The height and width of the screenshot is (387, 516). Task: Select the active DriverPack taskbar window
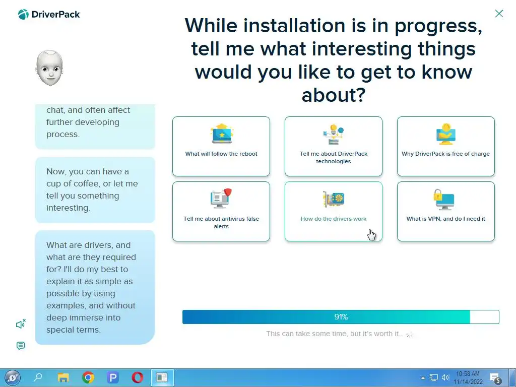pos(162,378)
